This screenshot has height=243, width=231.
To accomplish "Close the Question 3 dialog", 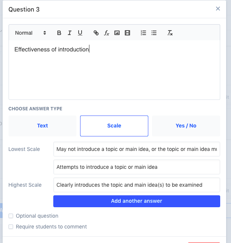I will pyautogui.click(x=218, y=9).
